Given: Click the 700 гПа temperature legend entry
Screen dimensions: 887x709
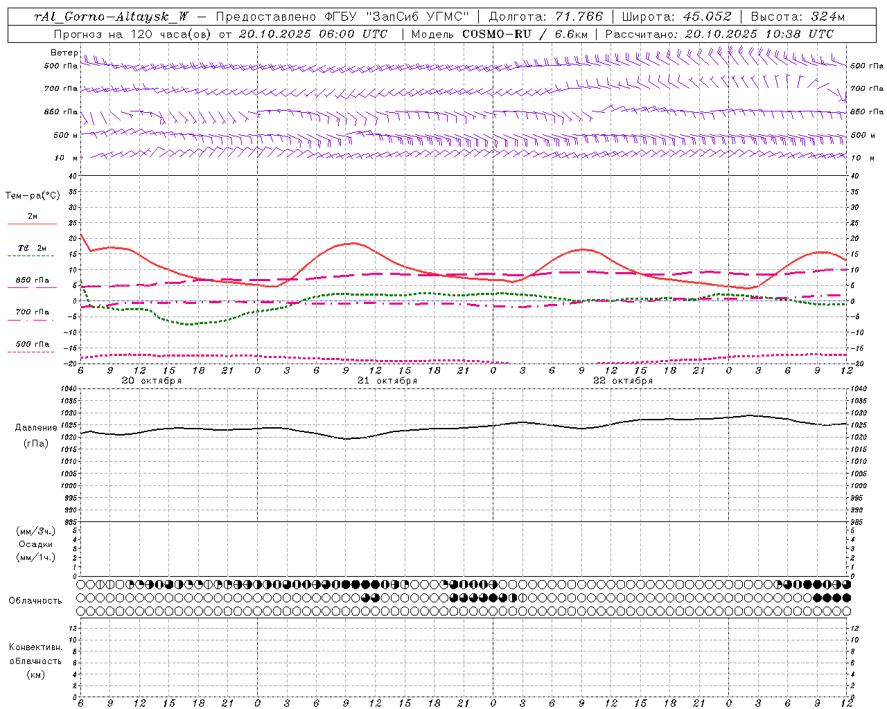Looking at the screenshot, I should pos(32,312).
